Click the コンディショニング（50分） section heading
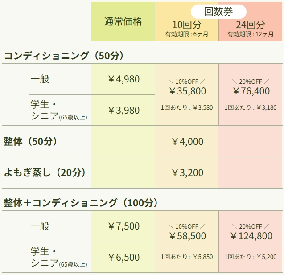This screenshot has height=275, width=284. (64, 56)
